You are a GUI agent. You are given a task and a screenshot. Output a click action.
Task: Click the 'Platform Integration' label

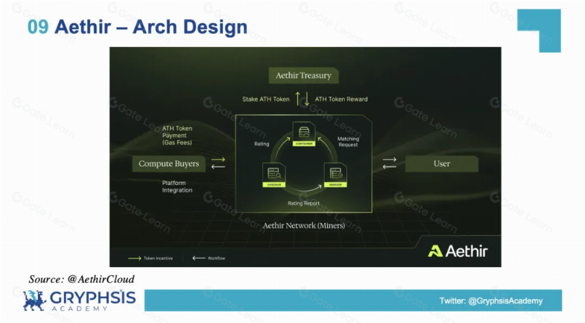click(x=178, y=186)
